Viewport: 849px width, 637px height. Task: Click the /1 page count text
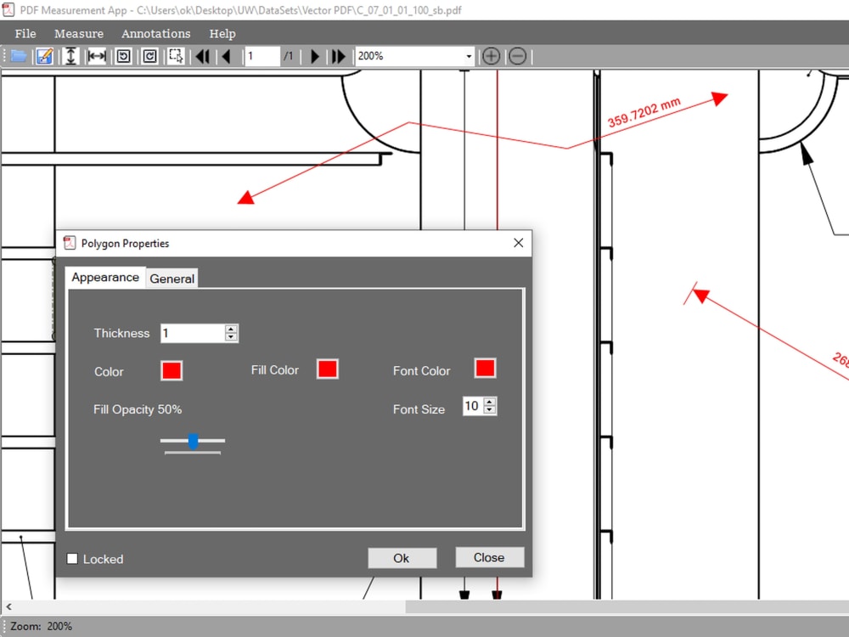289,56
